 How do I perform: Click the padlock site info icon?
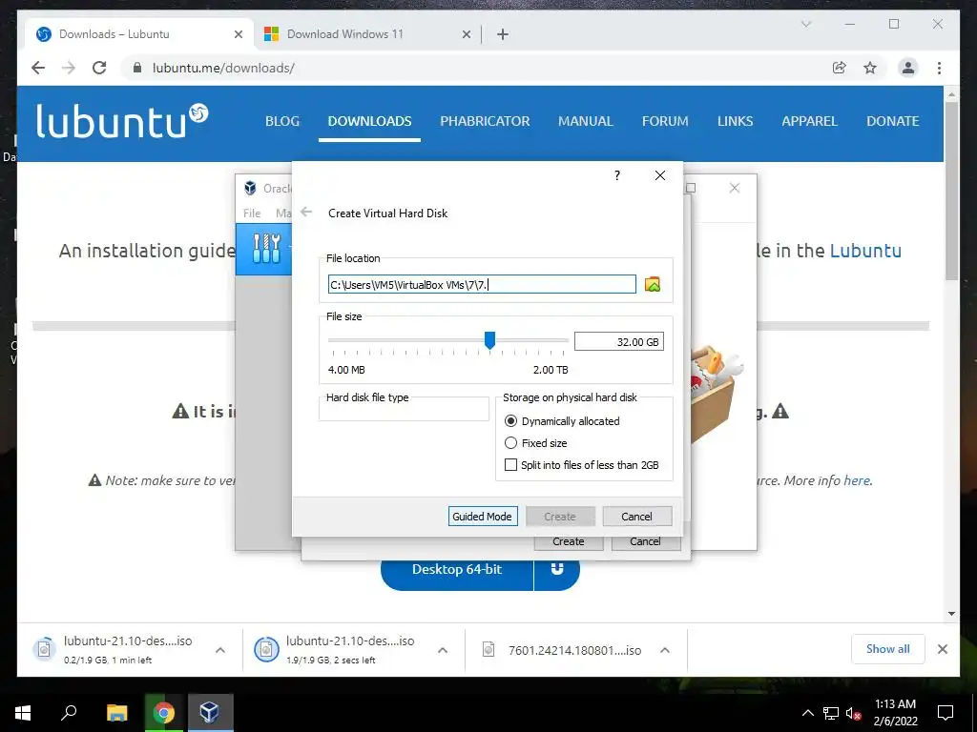pos(137,68)
